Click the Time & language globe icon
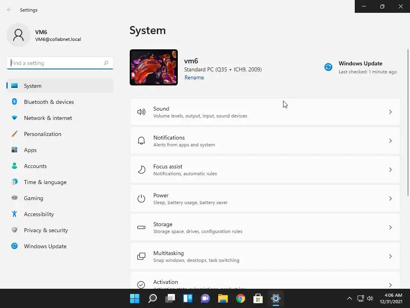Image resolution: width=410 pixels, height=308 pixels. 14,182
